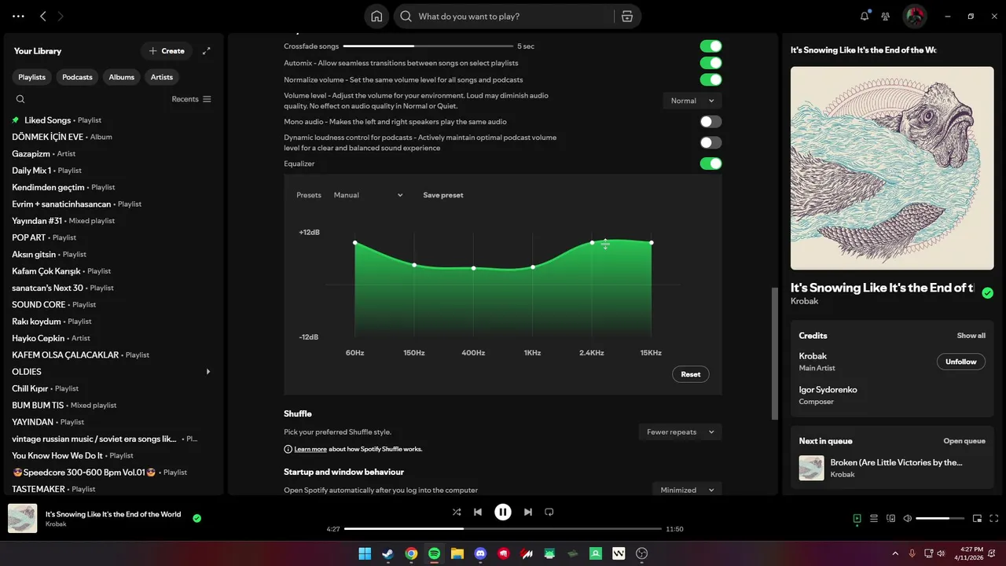The width and height of the screenshot is (1006, 566).
Task: Open the user profile avatar menu
Action: tap(915, 16)
